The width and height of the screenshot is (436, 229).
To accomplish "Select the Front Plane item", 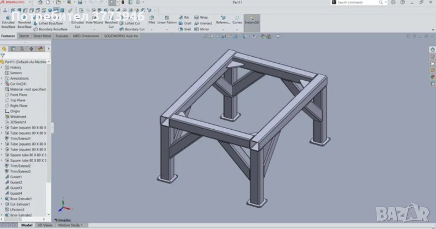I will tap(19, 95).
